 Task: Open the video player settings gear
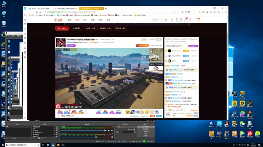147,50
